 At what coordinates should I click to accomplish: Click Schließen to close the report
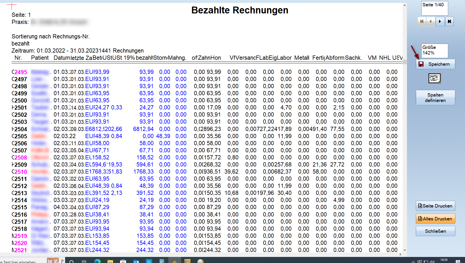[435, 231]
